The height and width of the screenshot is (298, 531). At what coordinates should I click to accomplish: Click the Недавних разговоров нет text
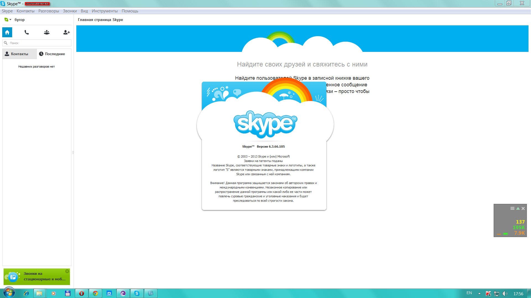pos(37,66)
